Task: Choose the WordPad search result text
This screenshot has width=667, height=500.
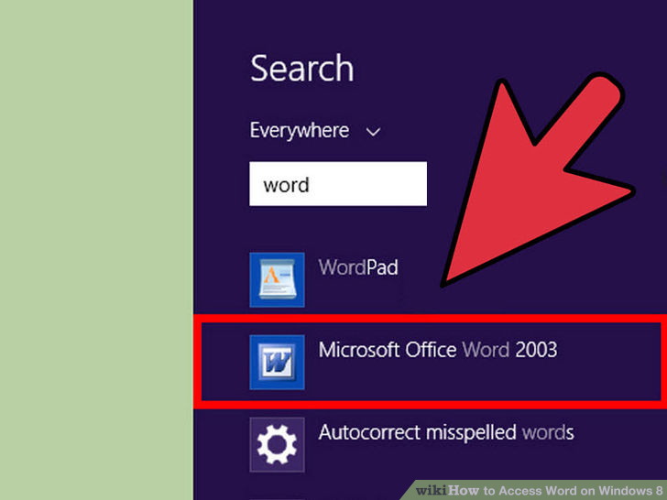Action: pyautogui.click(x=358, y=267)
